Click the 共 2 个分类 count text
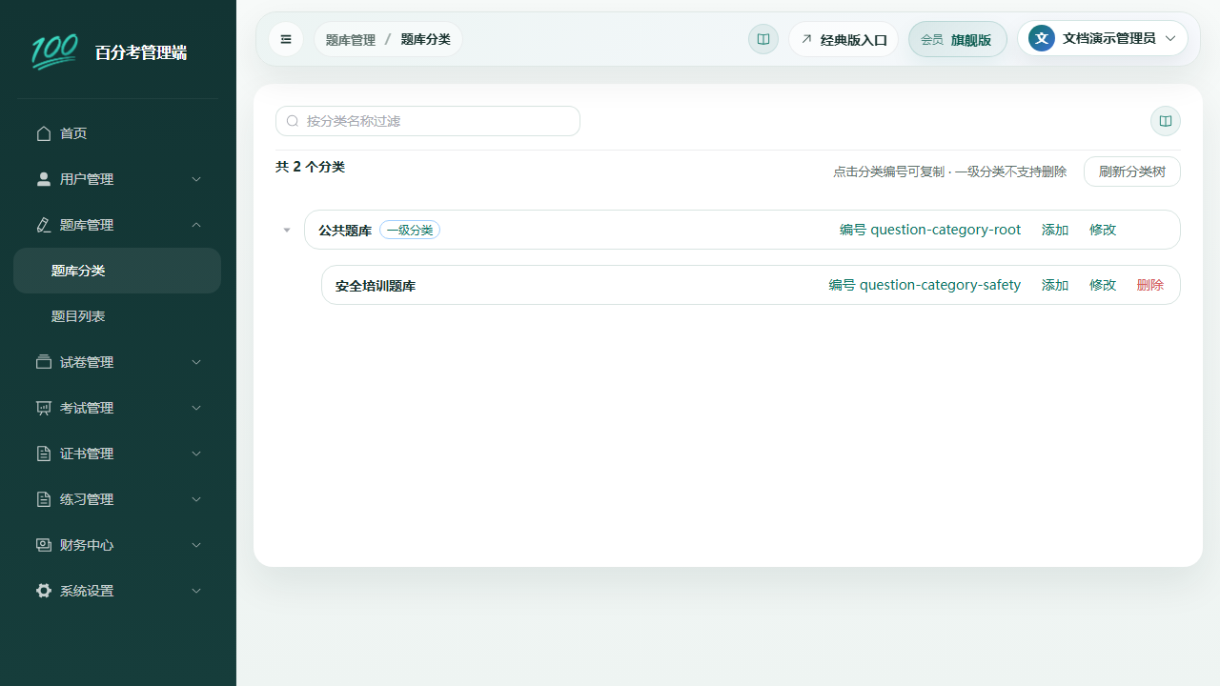Screen dimensions: 1220x686 point(310,167)
